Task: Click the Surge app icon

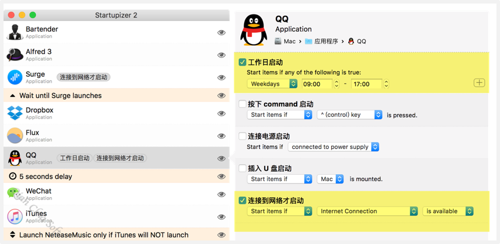Action: [x=15, y=77]
